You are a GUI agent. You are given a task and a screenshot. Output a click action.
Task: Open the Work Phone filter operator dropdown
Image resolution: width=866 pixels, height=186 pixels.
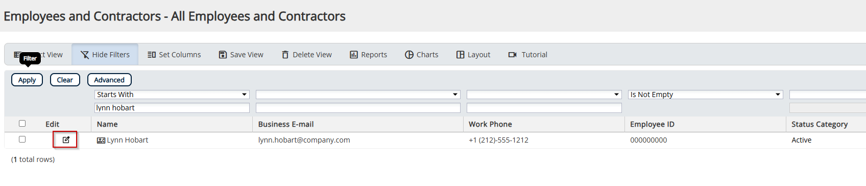(x=544, y=95)
